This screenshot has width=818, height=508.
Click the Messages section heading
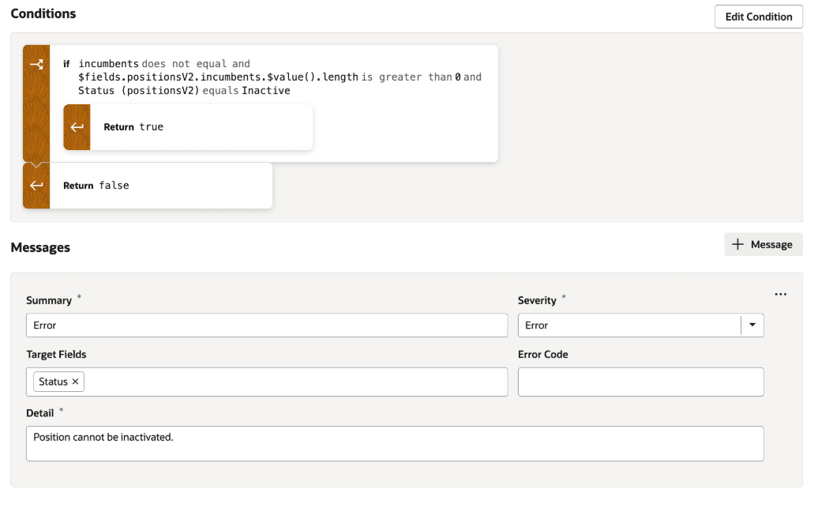40,247
